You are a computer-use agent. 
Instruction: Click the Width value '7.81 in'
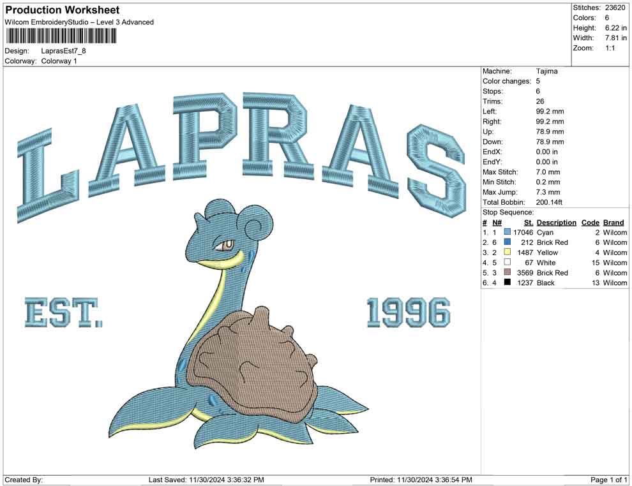(x=616, y=38)
